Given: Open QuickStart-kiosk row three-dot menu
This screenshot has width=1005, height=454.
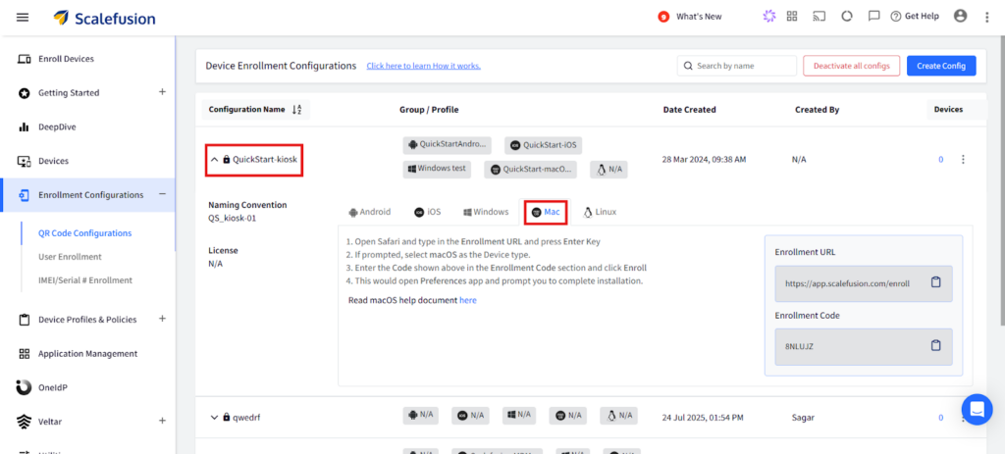Looking at the screenshot, I should pos(963,160).
